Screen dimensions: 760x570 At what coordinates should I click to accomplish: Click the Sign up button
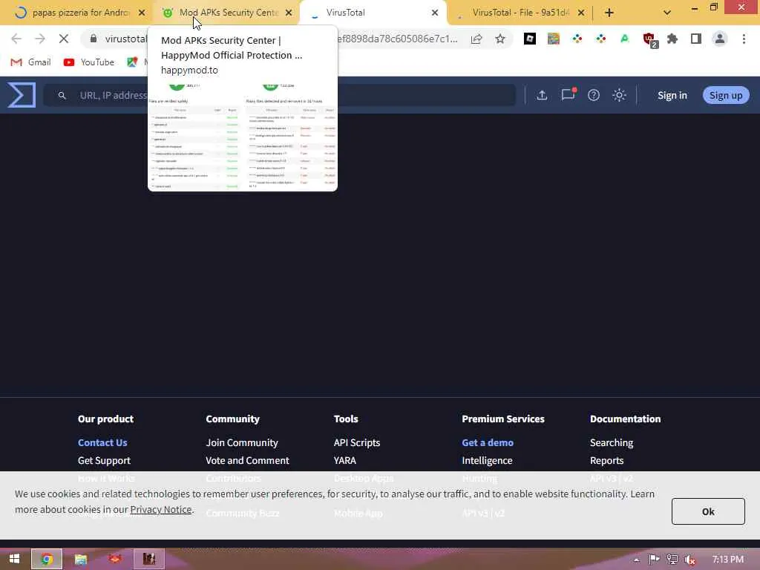[x=726, y=95]
